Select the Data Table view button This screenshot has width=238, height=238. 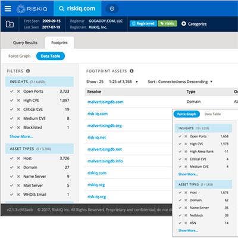tap(51, 56)
